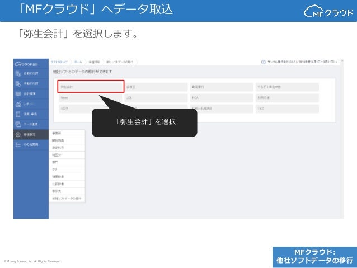Choose やるぞ!青色申告 as the source
The image size is (357, 268).
coord(287,87)
